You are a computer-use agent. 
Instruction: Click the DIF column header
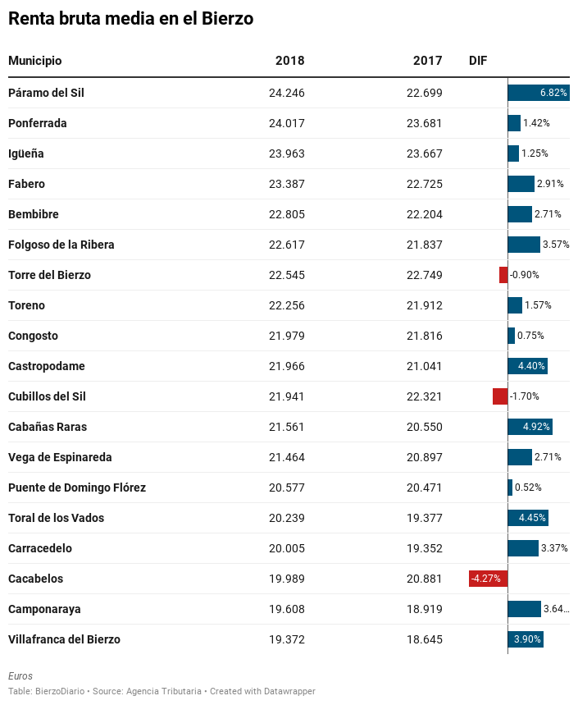click(478, 61)
